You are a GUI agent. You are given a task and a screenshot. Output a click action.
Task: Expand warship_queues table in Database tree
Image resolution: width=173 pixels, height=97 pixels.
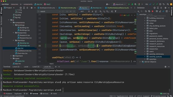[145, 57]
